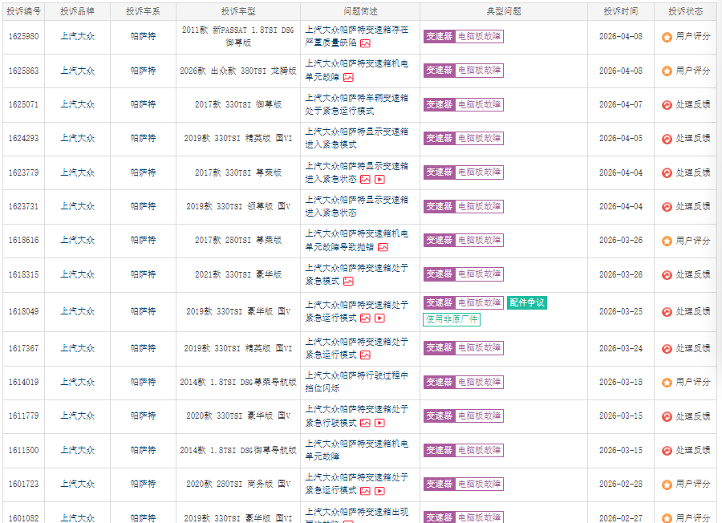The image size is (722, 523).
Task: Click image icon in complaint 1617367 row
Action: tap(365, 355)
